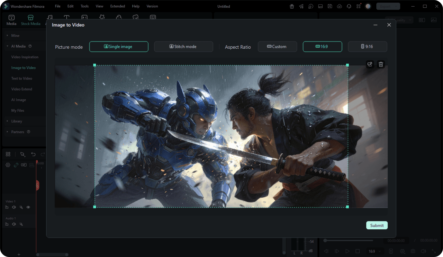Click the timeline layout grid icon

pos(8,154)
